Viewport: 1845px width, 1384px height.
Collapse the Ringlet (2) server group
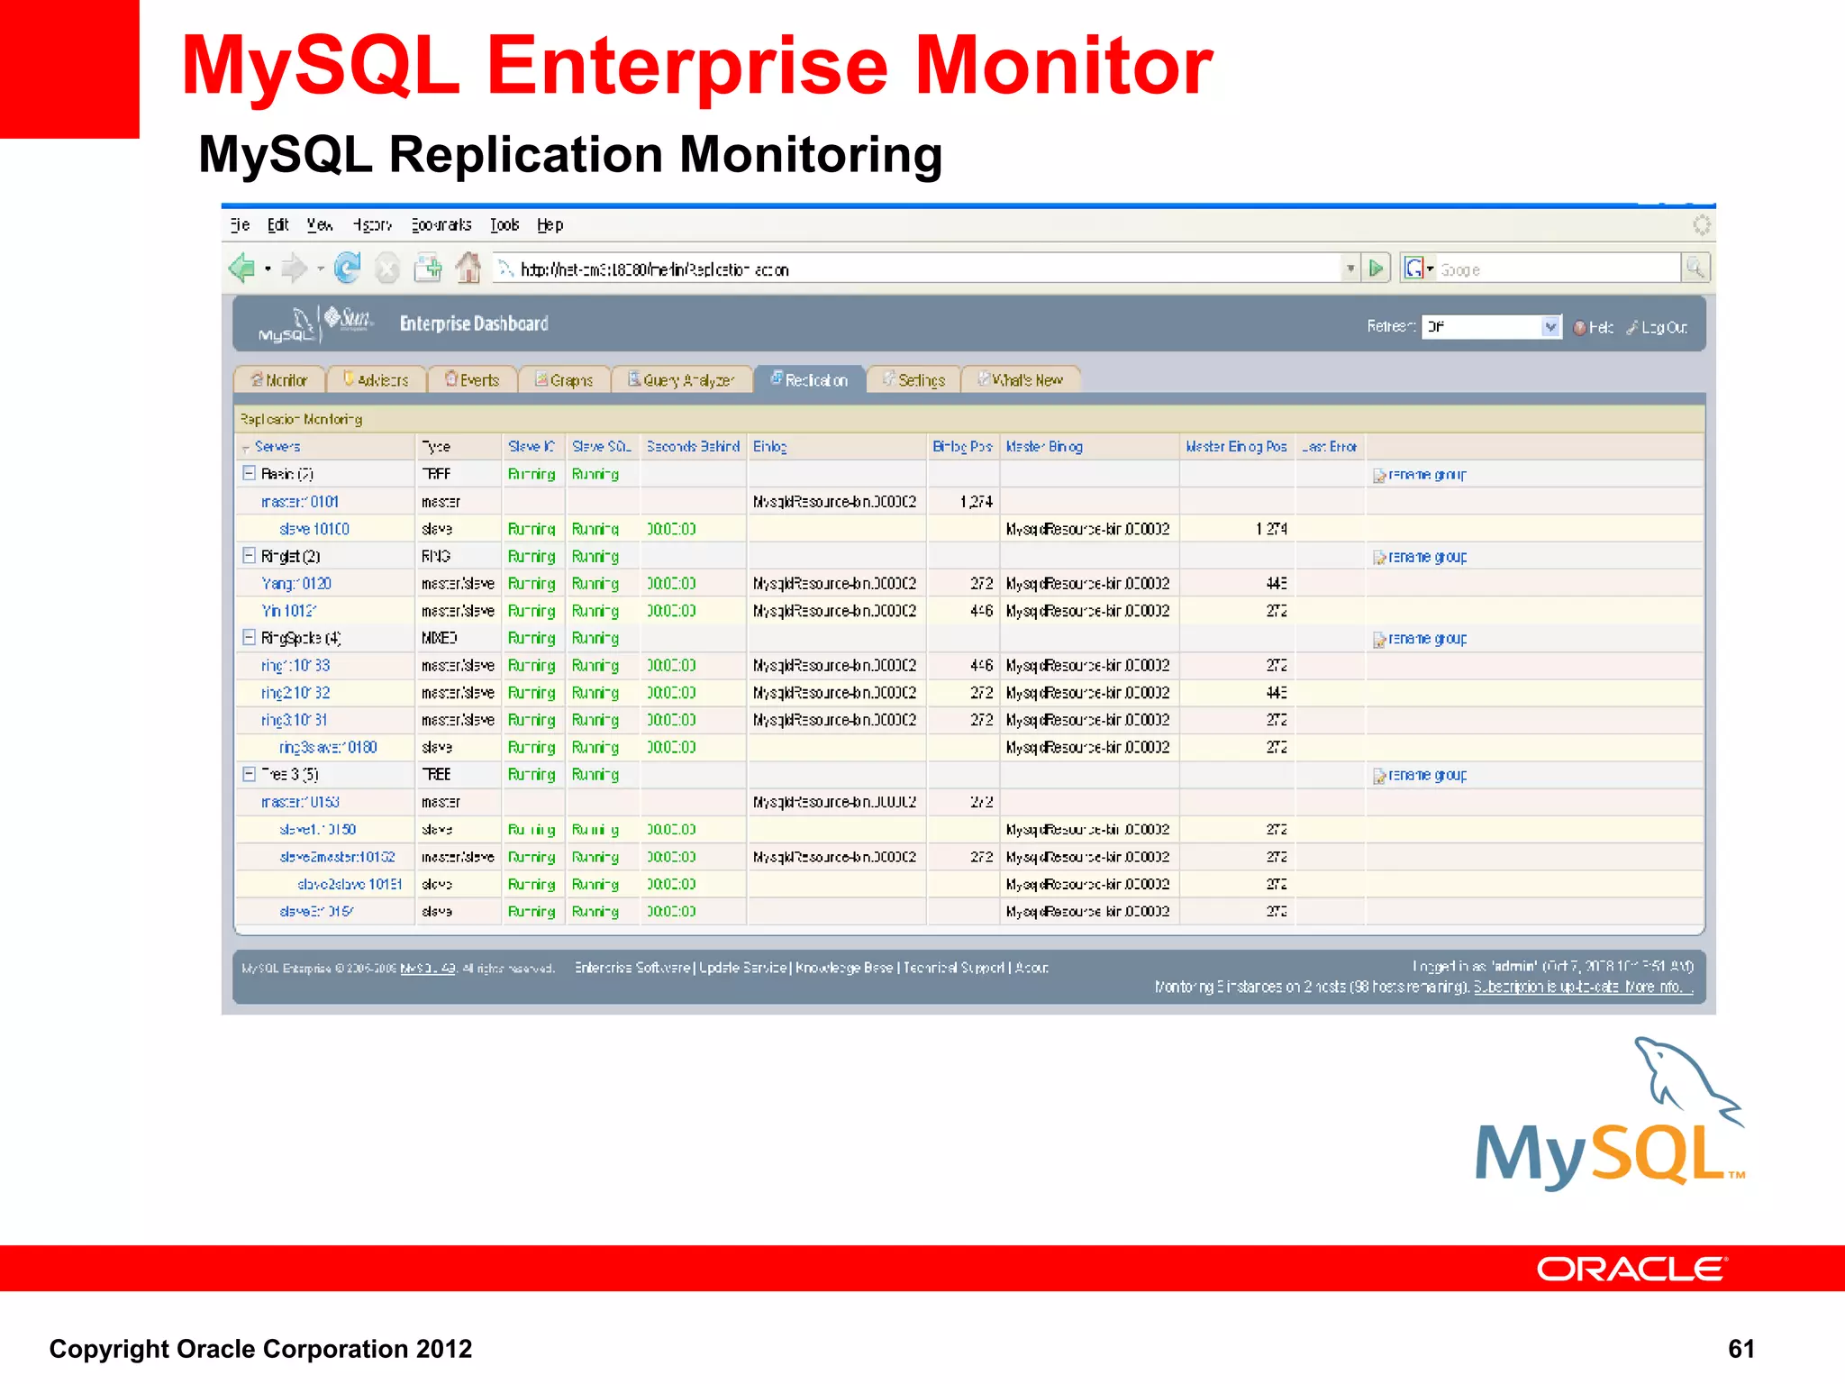[250, 555]
